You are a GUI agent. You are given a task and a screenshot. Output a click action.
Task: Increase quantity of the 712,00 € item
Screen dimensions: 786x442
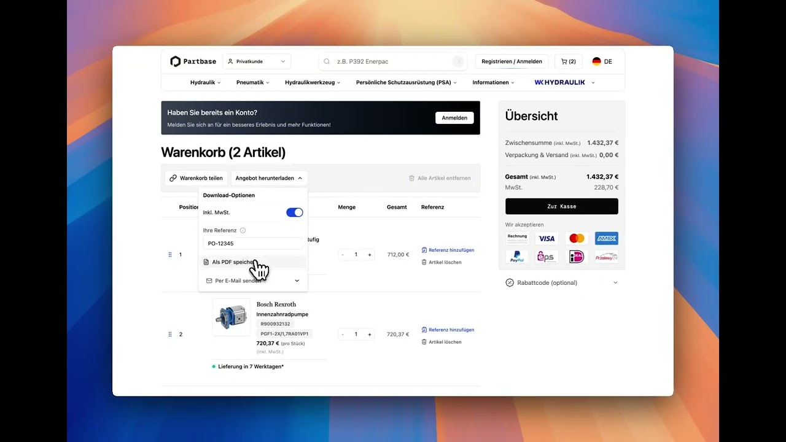370,255
